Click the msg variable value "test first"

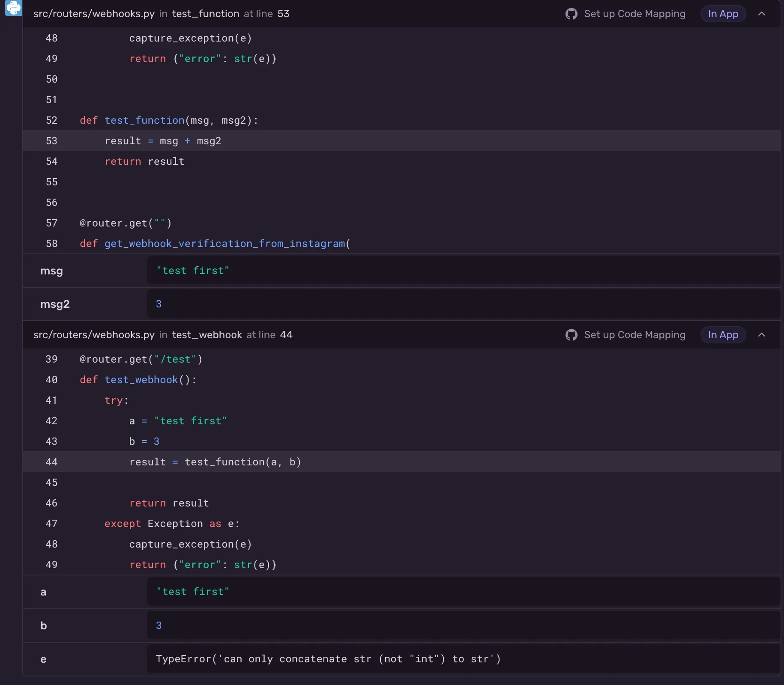193,271
